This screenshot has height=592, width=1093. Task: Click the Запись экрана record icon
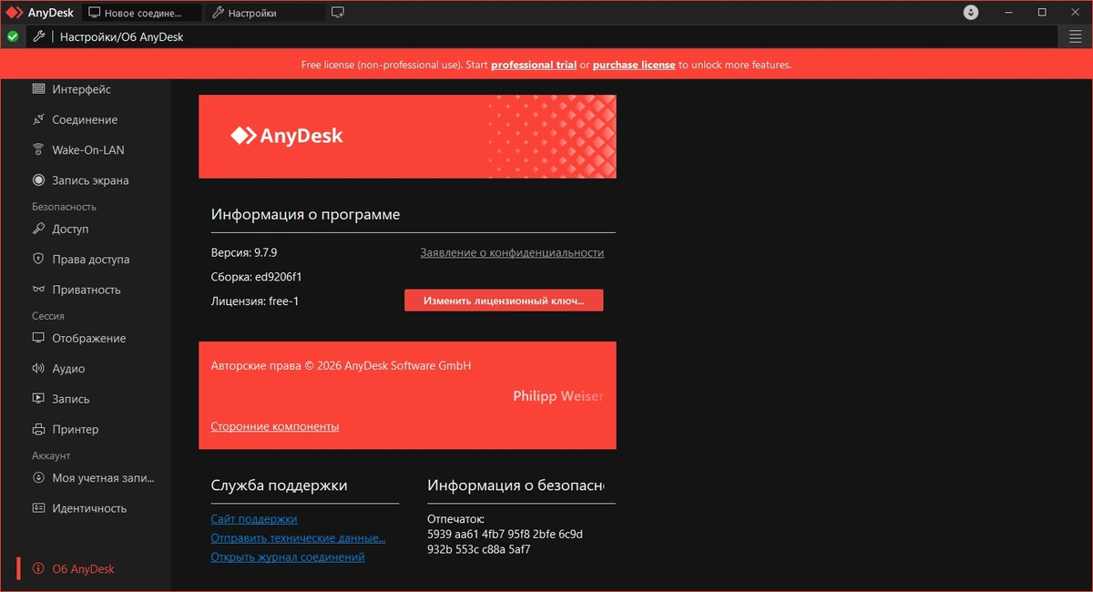(38, 180)
